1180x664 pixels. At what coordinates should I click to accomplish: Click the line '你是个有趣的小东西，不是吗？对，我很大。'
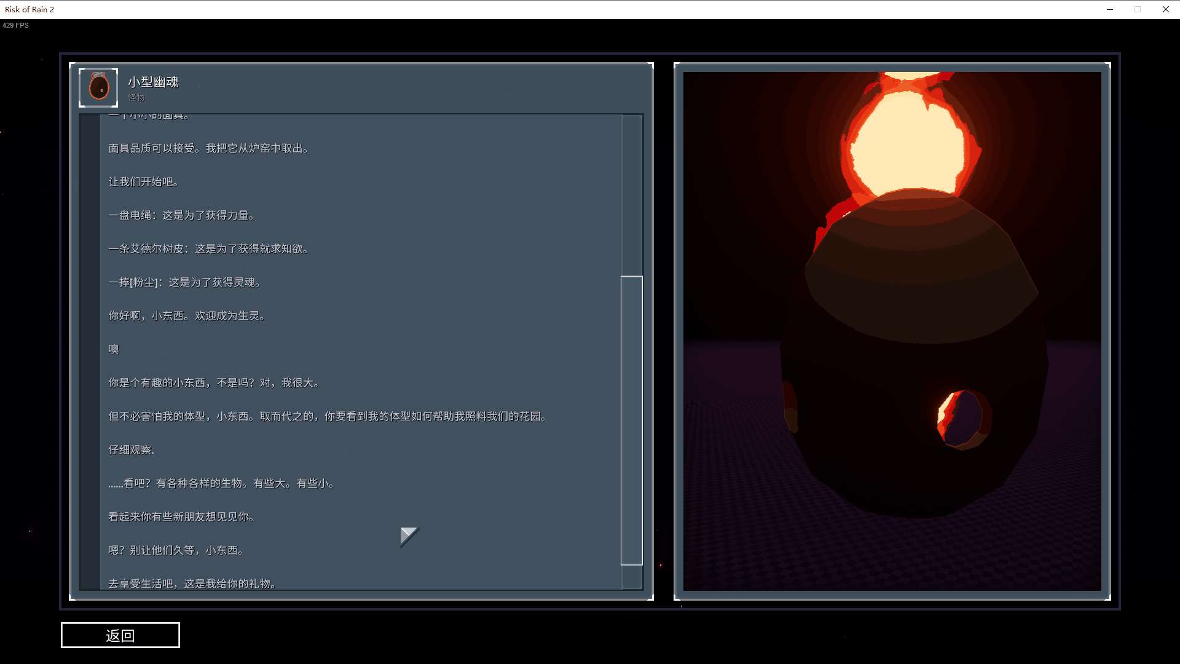(214, 383)
